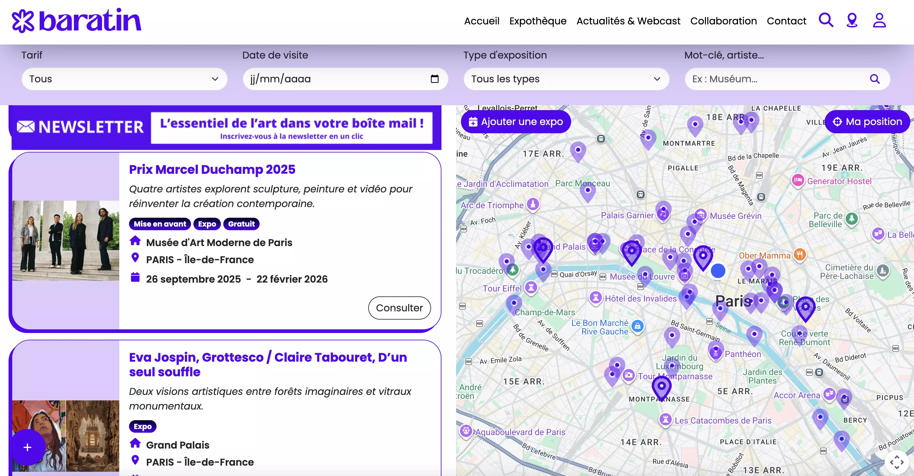
Task: Expand the Type d'exposition dropdown
Action: (x=566, y=79)
